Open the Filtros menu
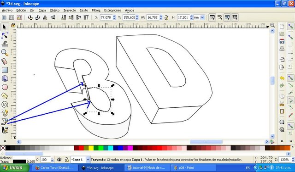295x172 pixels. click(x=96, y=10)
